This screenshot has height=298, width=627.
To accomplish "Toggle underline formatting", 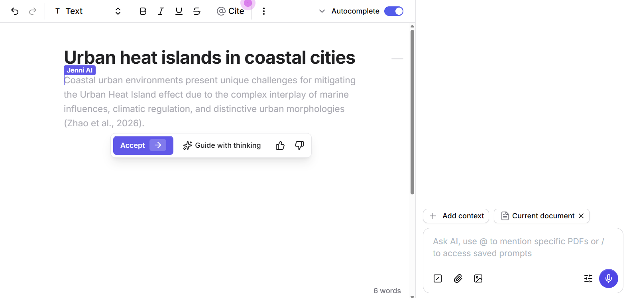I will (179, 11).
